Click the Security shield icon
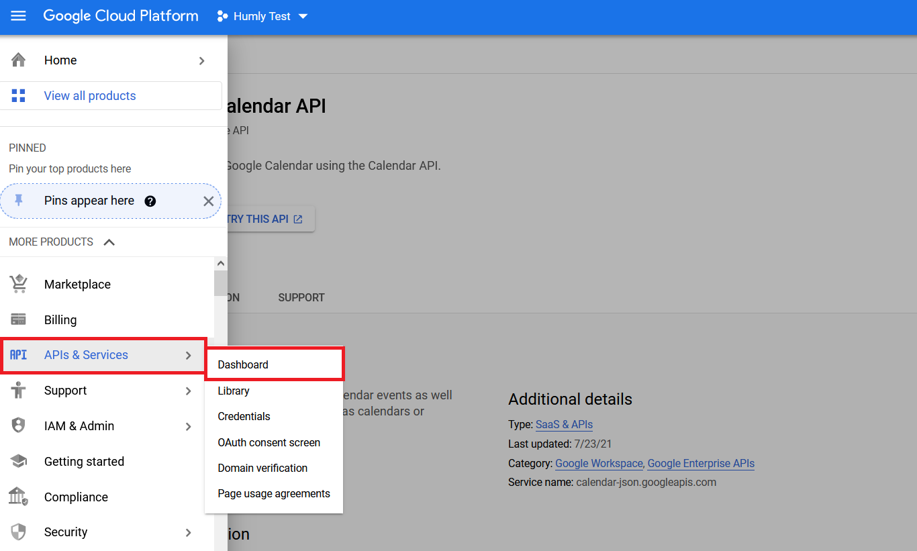 tap(18, 532)
